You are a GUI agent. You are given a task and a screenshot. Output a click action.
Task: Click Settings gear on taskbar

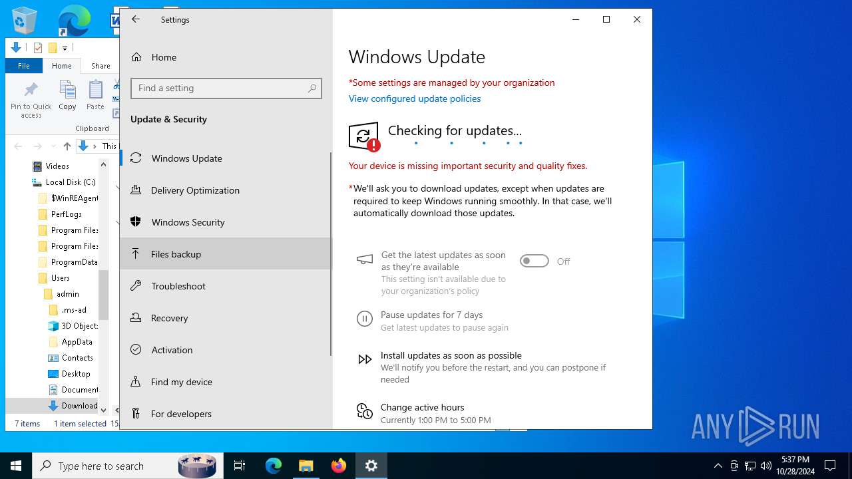point(371,466)
